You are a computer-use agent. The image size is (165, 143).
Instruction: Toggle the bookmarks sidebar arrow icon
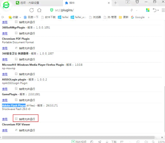[x=3, y=17]
